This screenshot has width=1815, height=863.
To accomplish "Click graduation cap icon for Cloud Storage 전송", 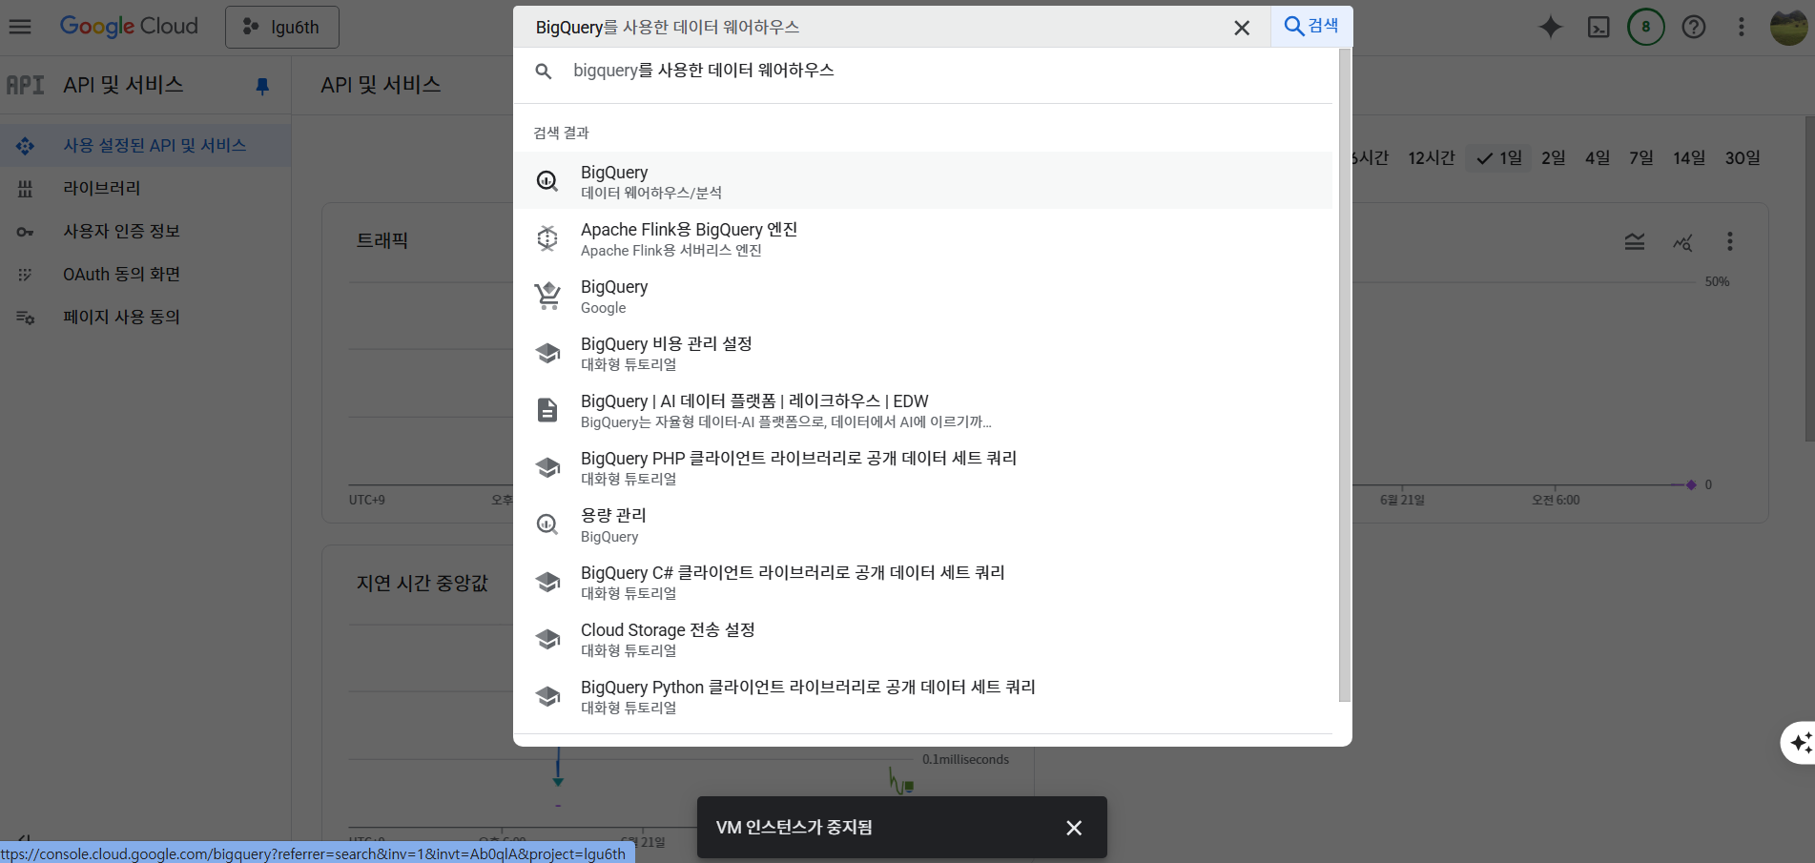I will coord(547,639).
